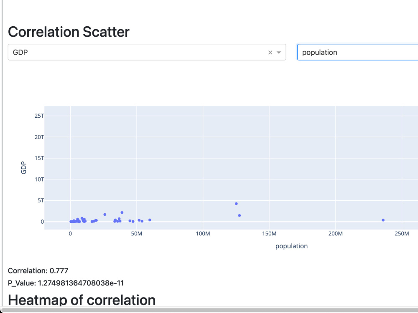This screenshot has height=313, width=418.
Task: Click the 25T y-axis tick label
Action: click(39, 116)
